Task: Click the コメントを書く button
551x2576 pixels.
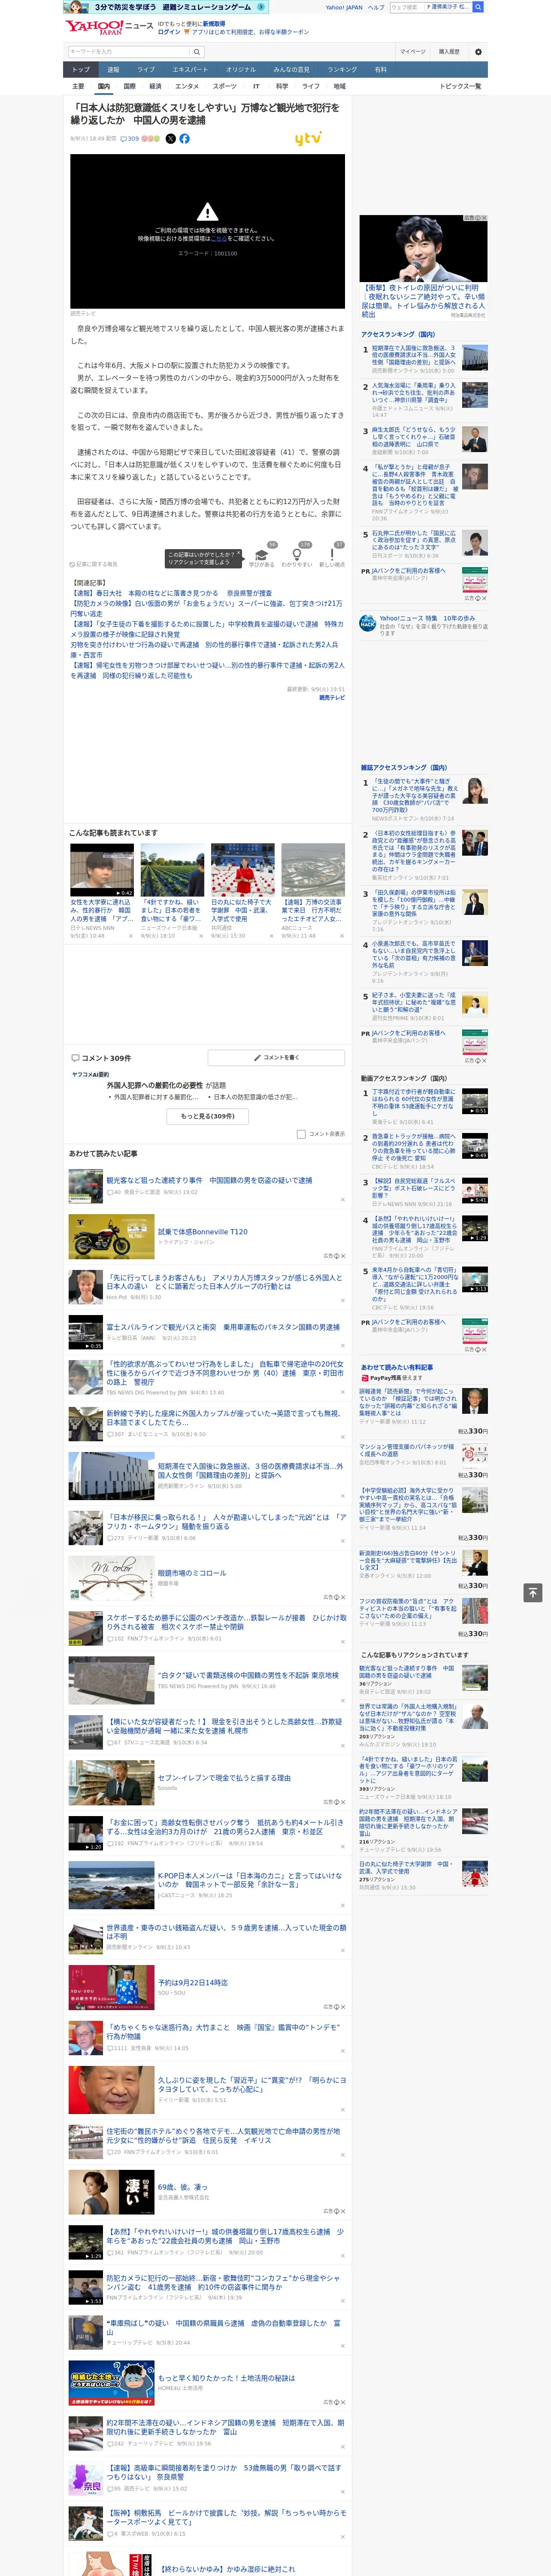Action: (276, 1057)
